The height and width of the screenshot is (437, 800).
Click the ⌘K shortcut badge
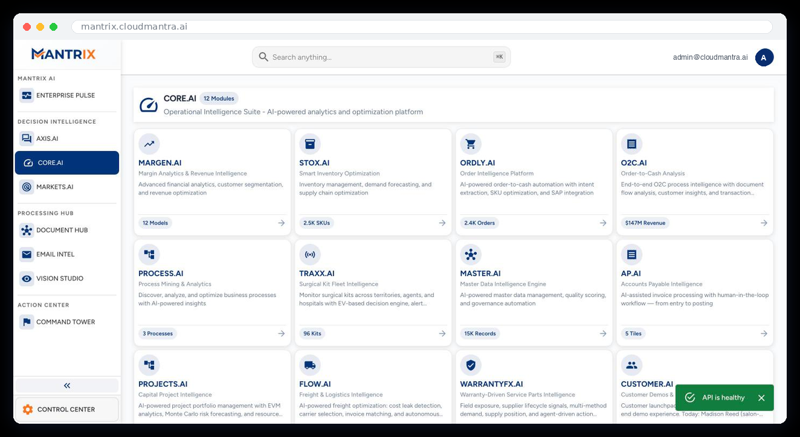pos(499,57)
